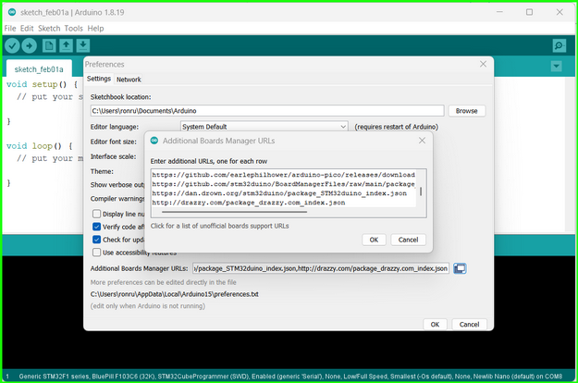Click the Open sketch toolbar icon
This screenshot has height=383, width=578.
(66, 45)
